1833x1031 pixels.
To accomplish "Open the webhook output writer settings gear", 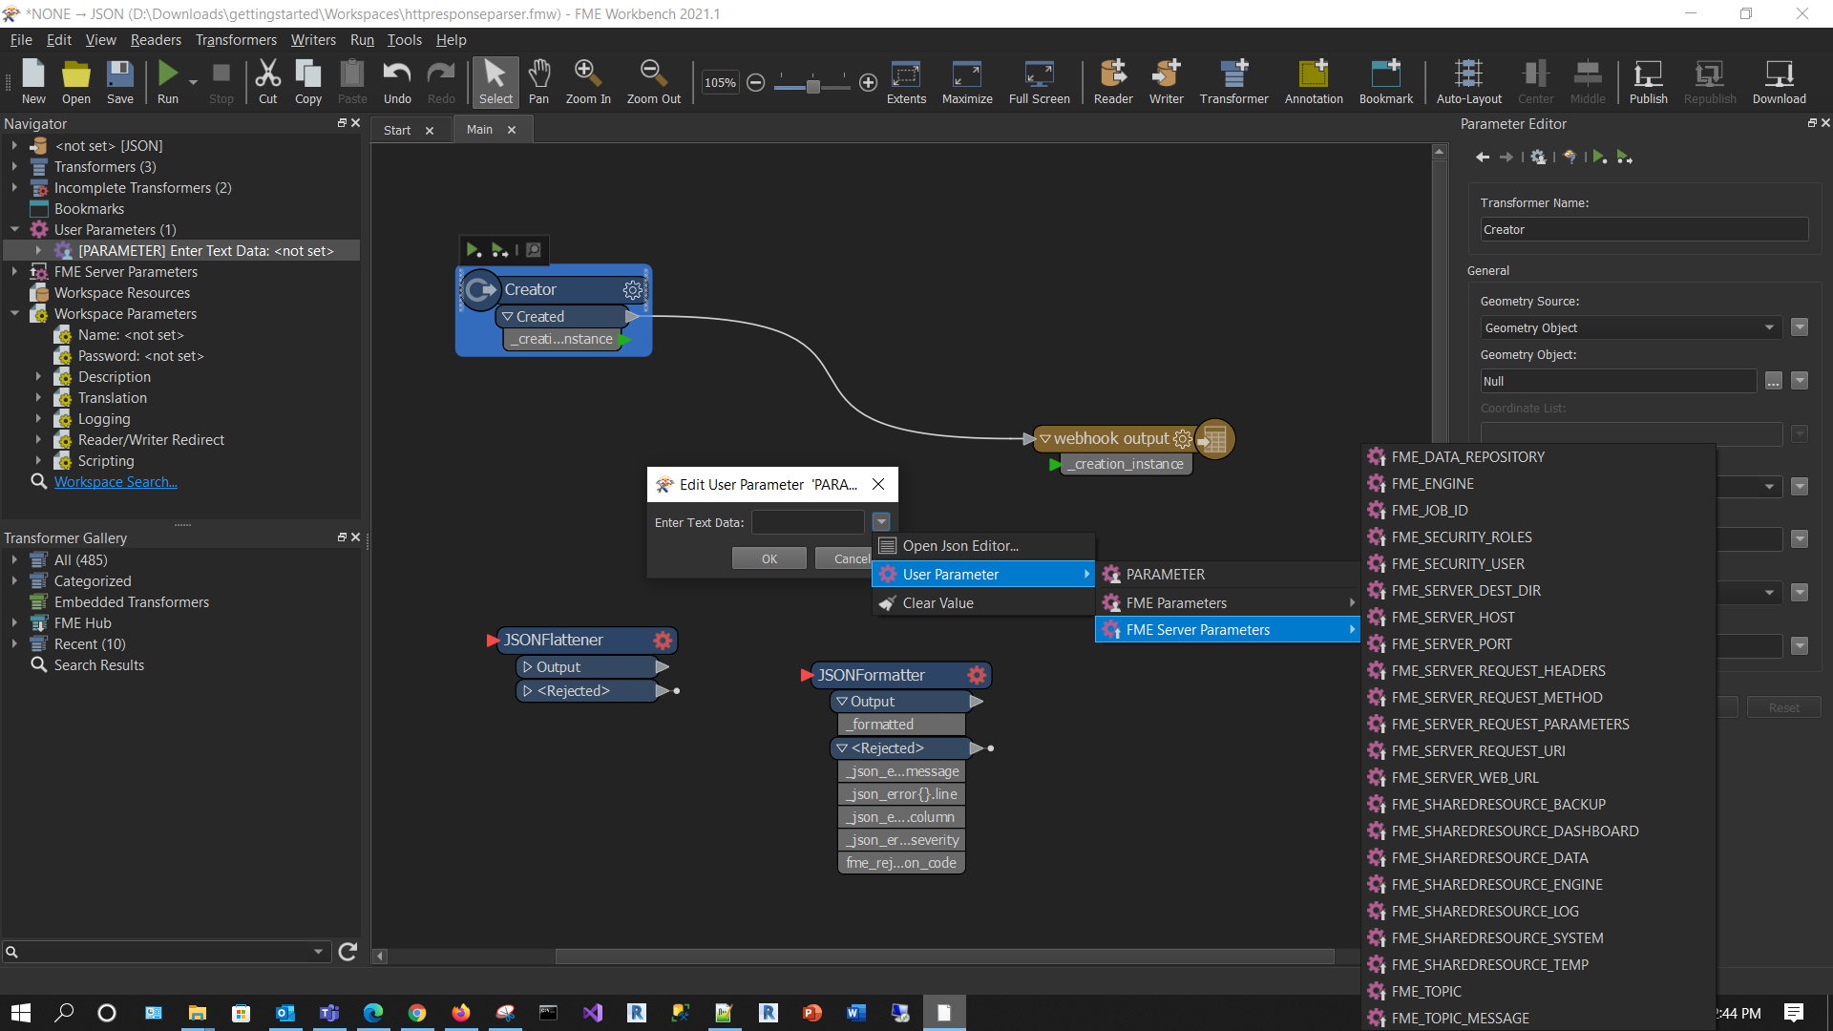I will point(1182,439).
